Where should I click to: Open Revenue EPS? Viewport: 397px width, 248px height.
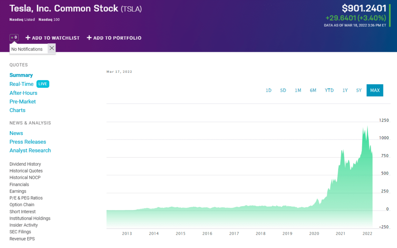click(x=22, y=239)
